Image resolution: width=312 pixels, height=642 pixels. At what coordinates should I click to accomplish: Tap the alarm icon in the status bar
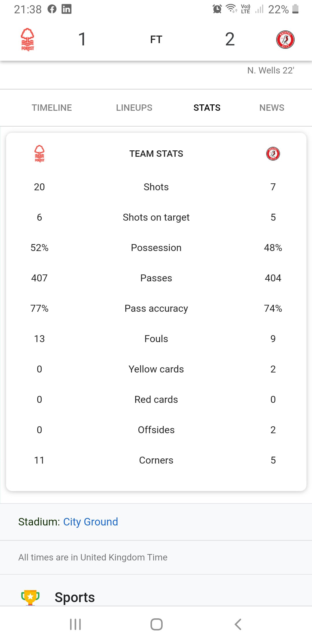pyautogui.click(x=217, y=9)
